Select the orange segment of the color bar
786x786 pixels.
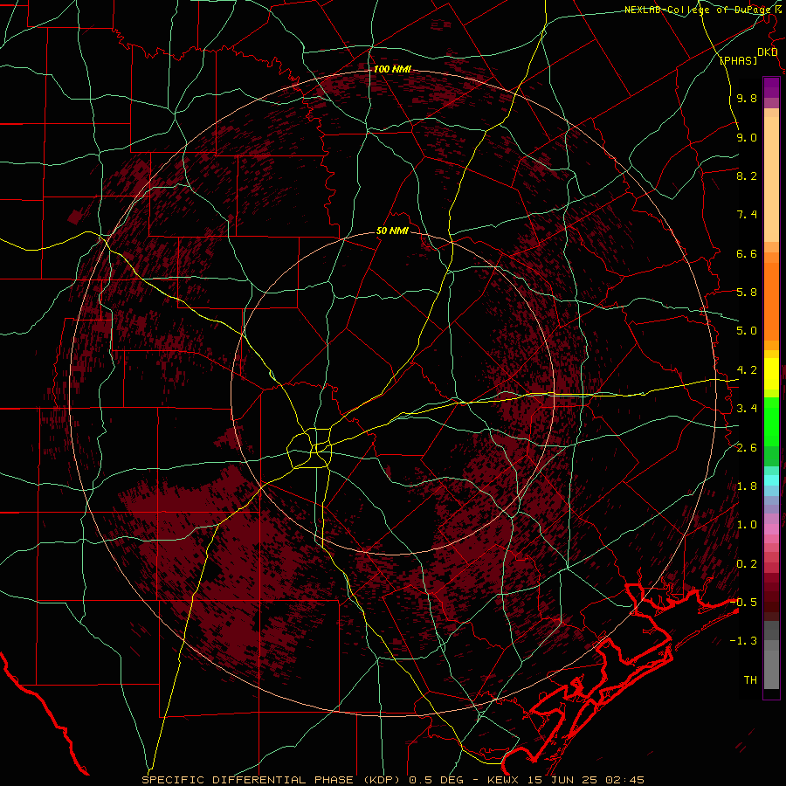click(771, 302)
